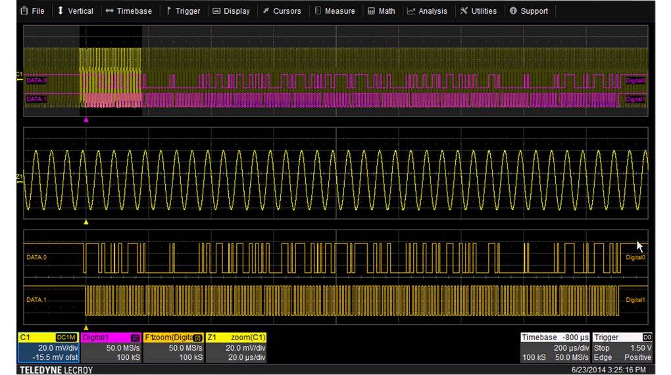The width and height of the screenshot is (671, 375).
Task: Click the 200 µs/div timebase value
Action: pyautogui.click(x=571, y=348)
